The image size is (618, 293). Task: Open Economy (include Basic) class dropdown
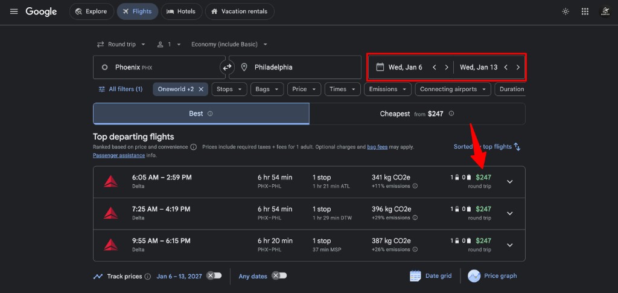click(229, 44)
